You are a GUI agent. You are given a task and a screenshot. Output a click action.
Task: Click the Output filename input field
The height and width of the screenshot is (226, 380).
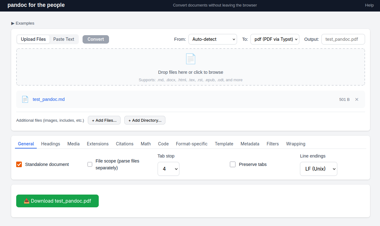(343, 39)
